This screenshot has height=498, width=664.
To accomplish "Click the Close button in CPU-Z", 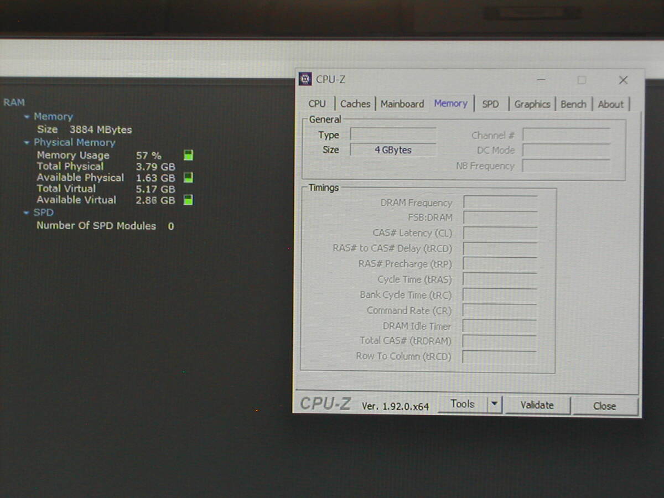I will click(604, 406).
